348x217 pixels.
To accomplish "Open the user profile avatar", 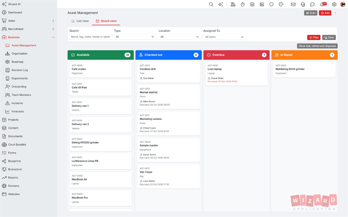I will pos(343,4).
